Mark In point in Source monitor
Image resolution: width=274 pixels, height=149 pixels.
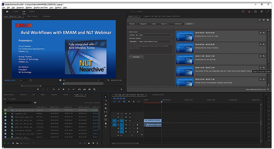click(43, 89)
